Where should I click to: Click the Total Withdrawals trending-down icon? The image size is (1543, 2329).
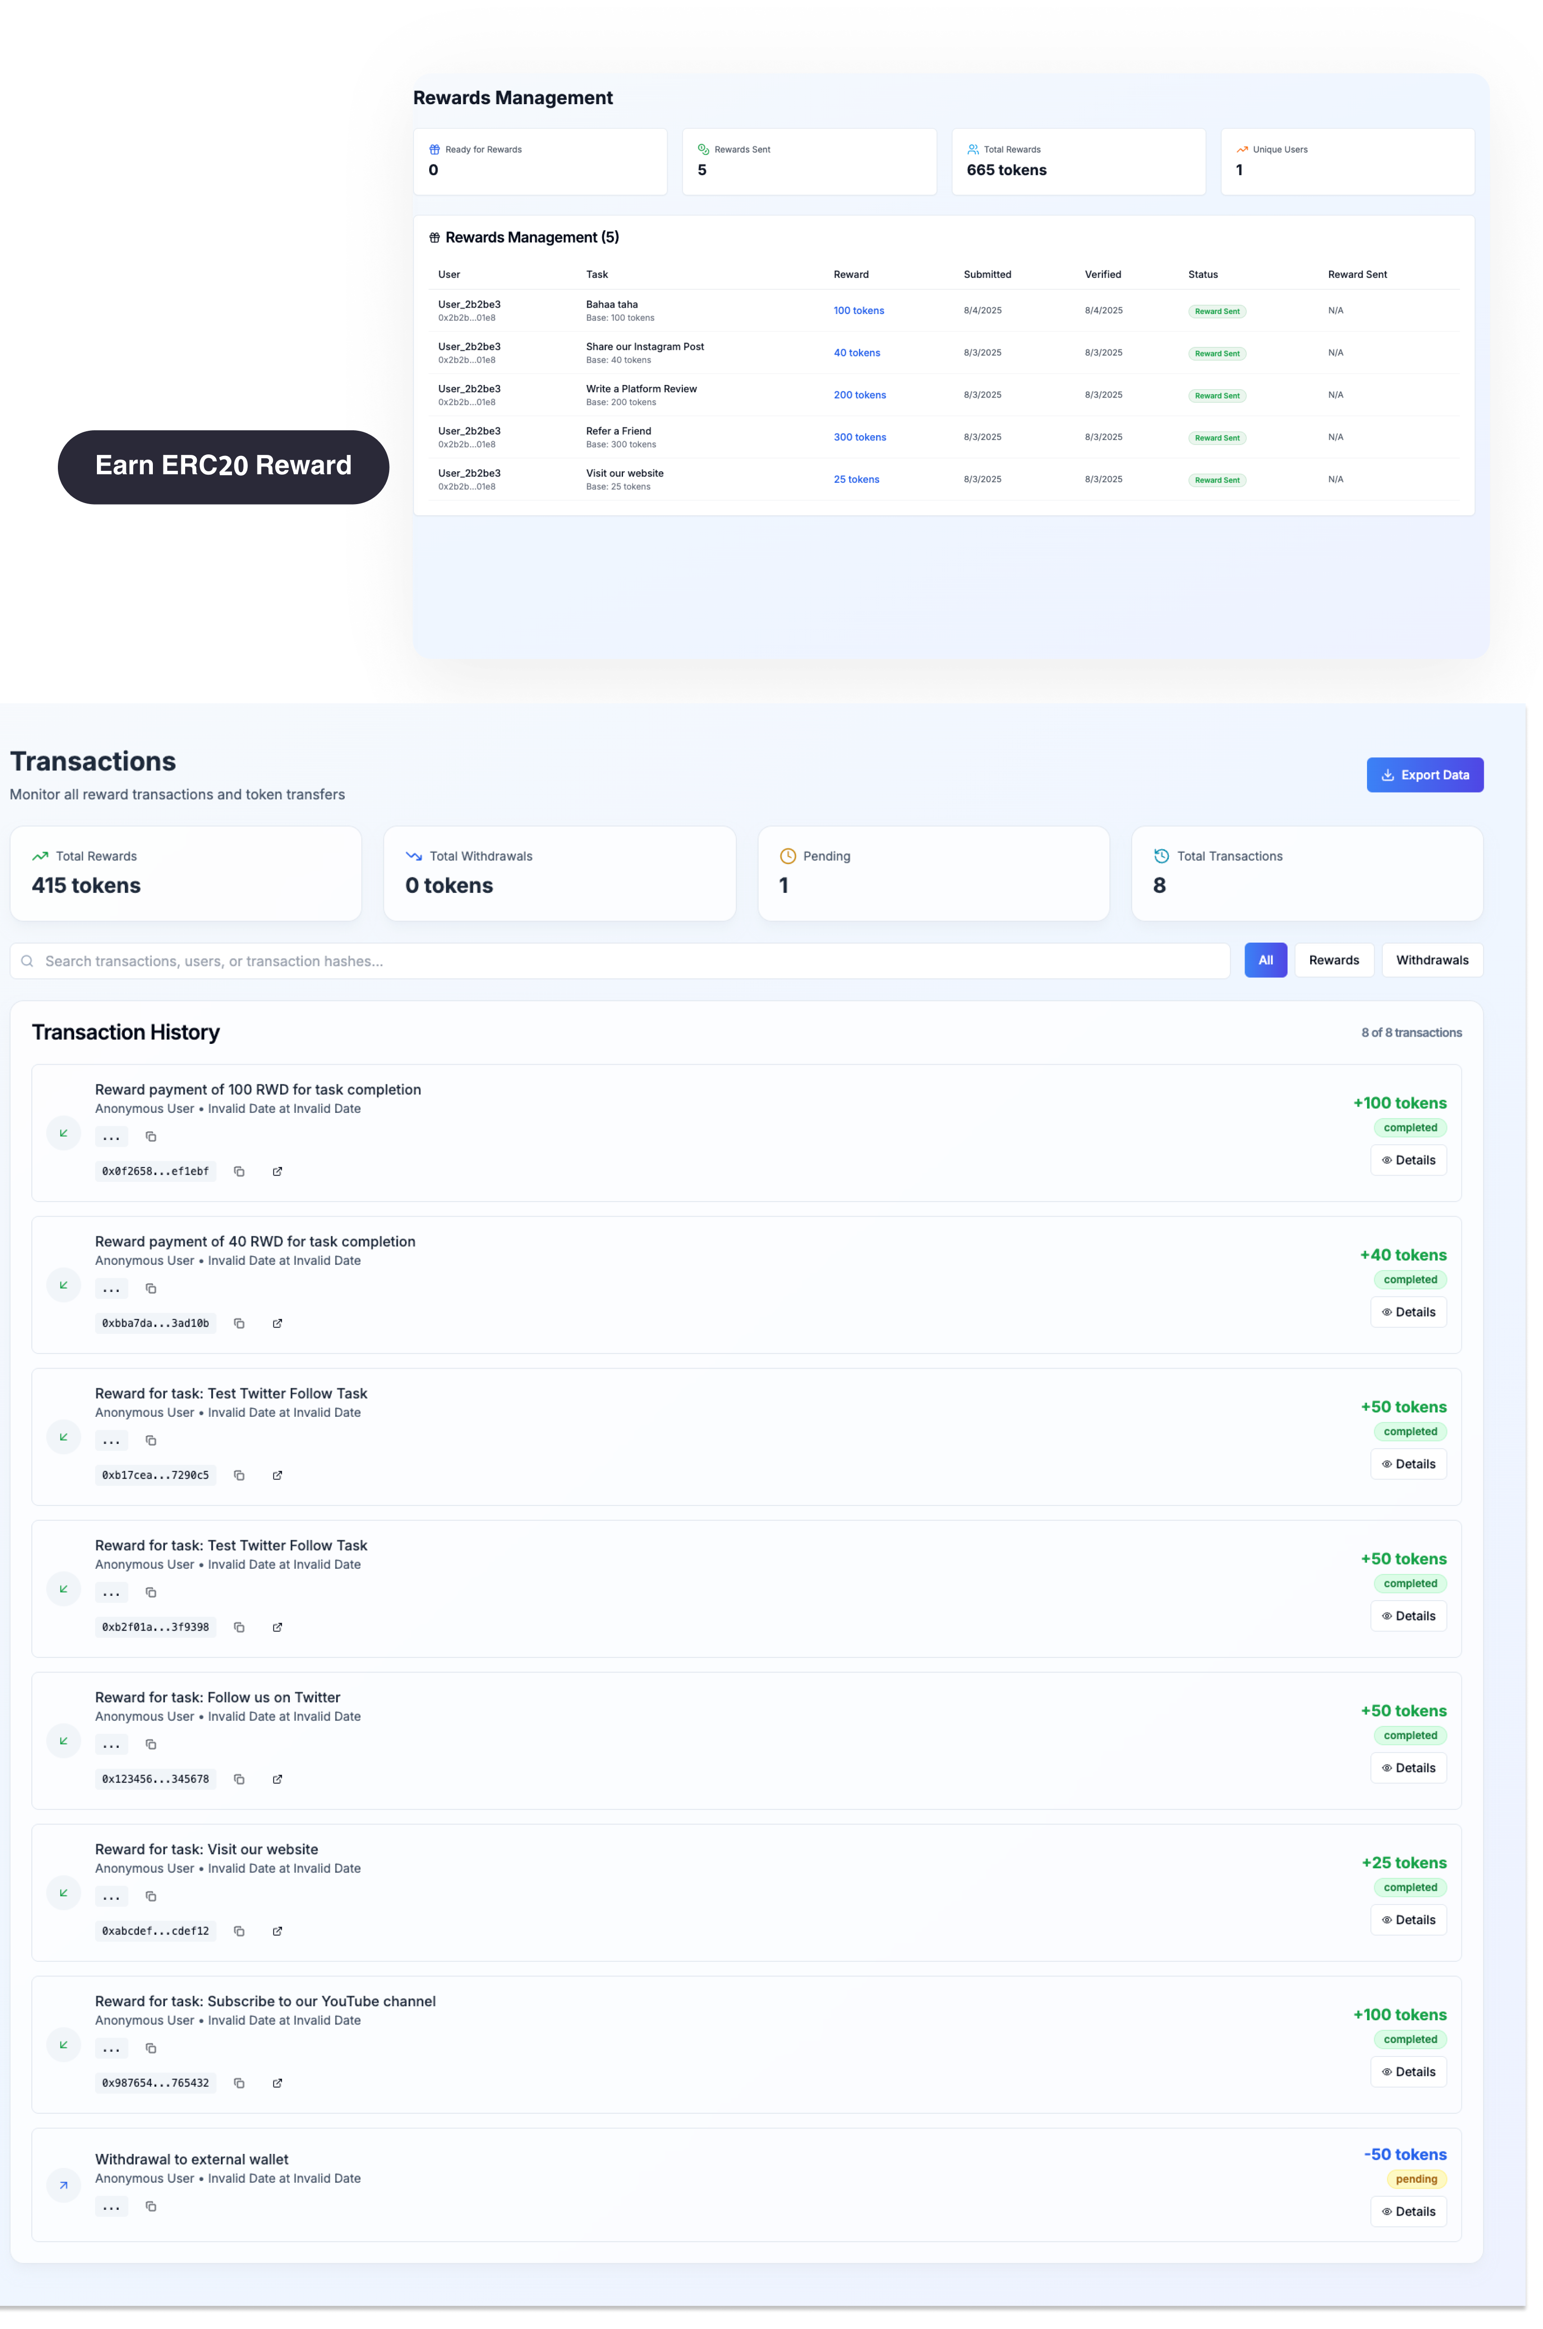(x=414, y=855)
